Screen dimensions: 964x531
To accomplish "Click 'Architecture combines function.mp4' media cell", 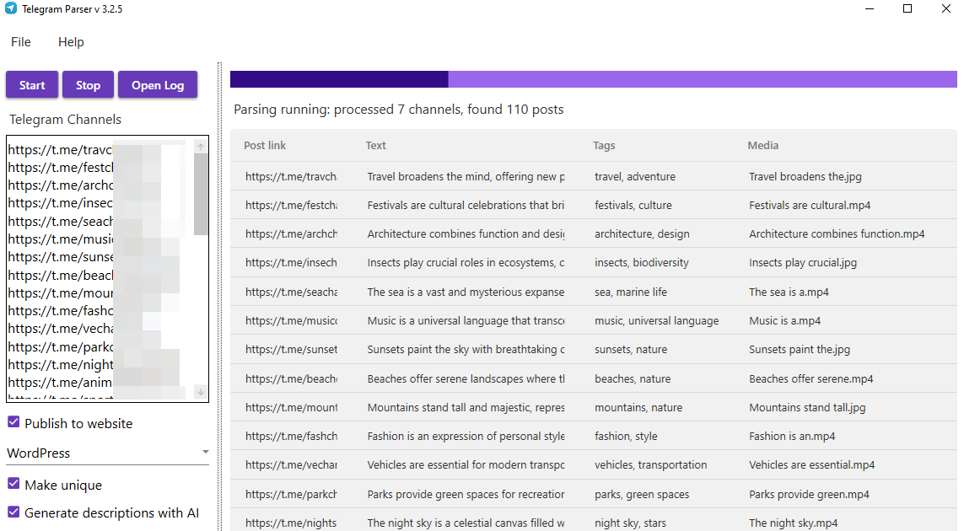I will click(x=837, y=234).
